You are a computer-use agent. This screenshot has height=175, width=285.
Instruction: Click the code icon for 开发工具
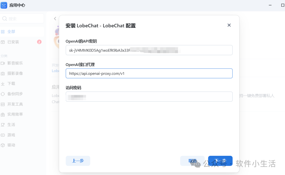tap(3, 104)
